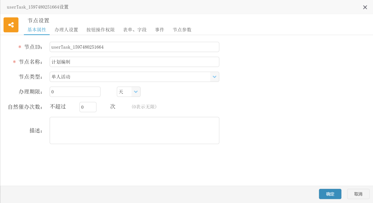Click the 办理期限 number input
The image size is (373, 203).
click(75, 92)
